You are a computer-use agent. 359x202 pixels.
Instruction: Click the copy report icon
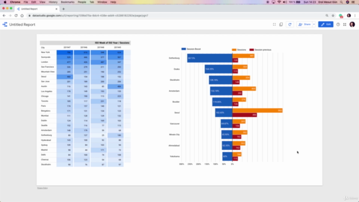pos(281,25)
